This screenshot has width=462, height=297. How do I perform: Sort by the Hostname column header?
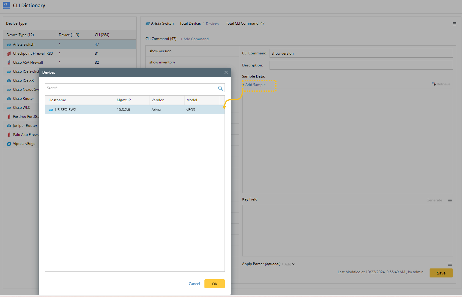pos(57,100)
